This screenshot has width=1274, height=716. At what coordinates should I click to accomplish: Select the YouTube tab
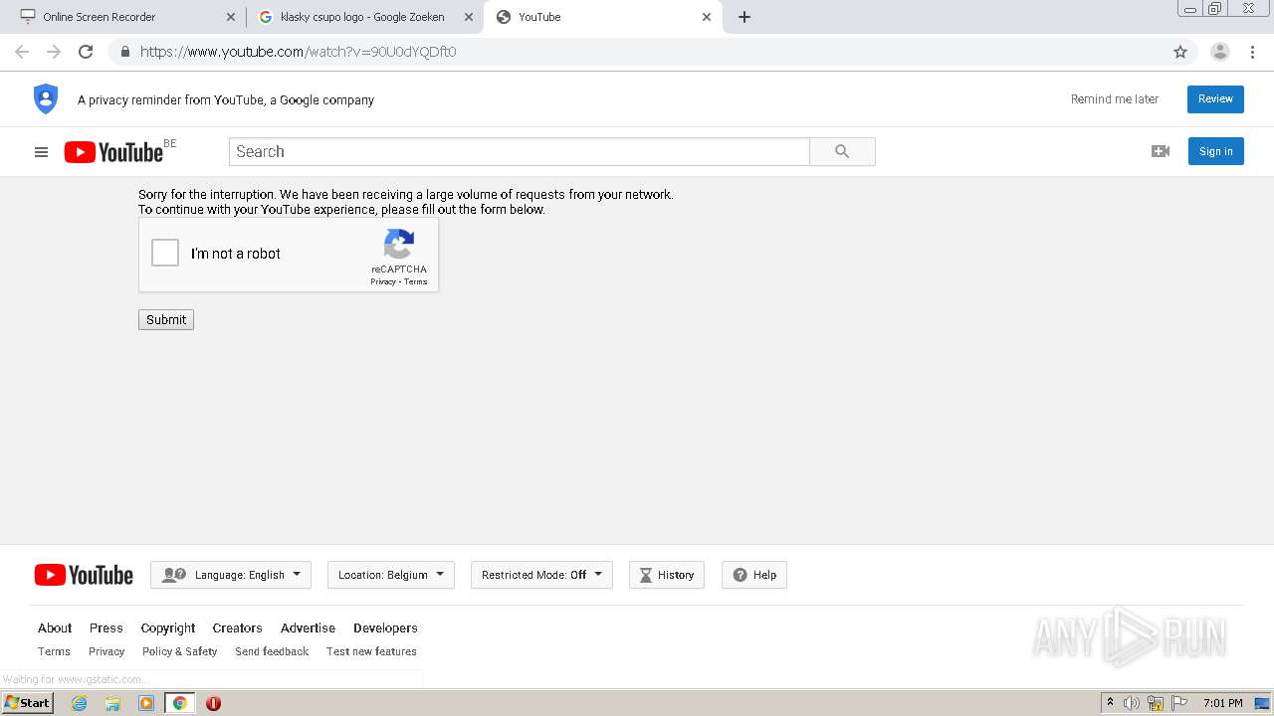click(602, 17)
